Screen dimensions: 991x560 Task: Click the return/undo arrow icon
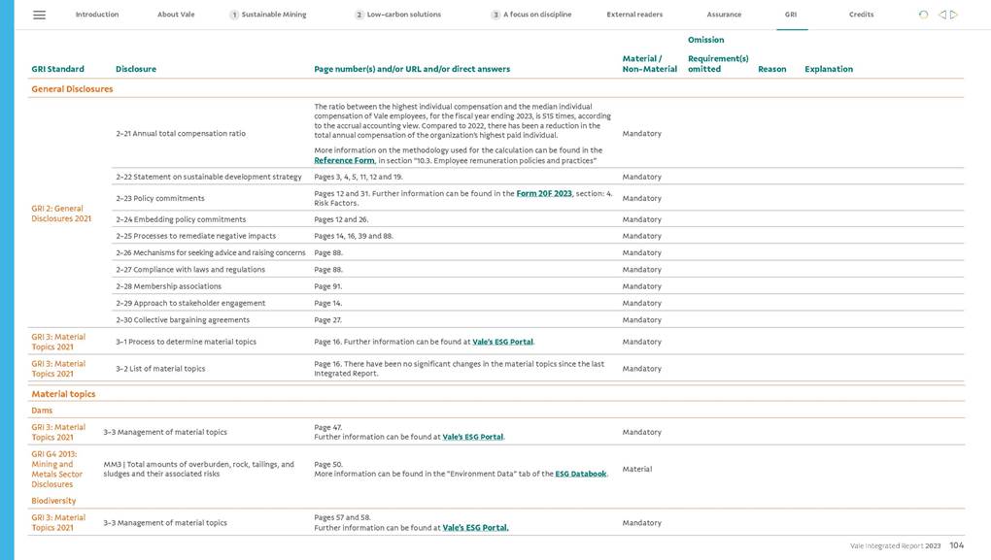coord(923,15)
